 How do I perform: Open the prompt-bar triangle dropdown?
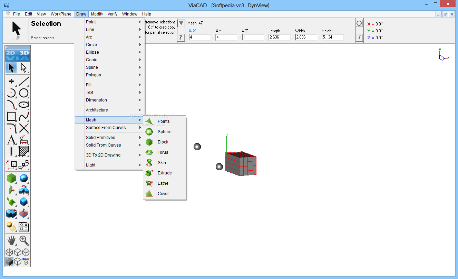click(181, 23)
